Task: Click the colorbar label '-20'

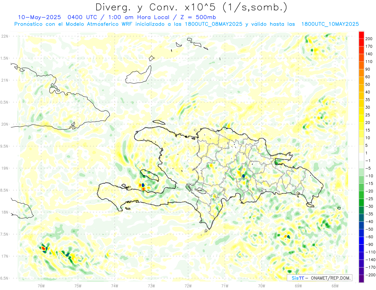Action: click(369, 191)
